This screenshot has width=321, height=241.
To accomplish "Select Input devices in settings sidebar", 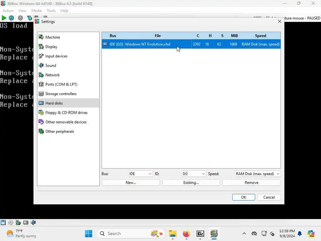I will [x=68, y=56].
